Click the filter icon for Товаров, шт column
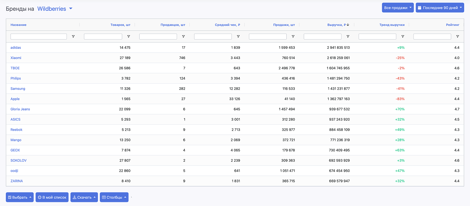 128,37
